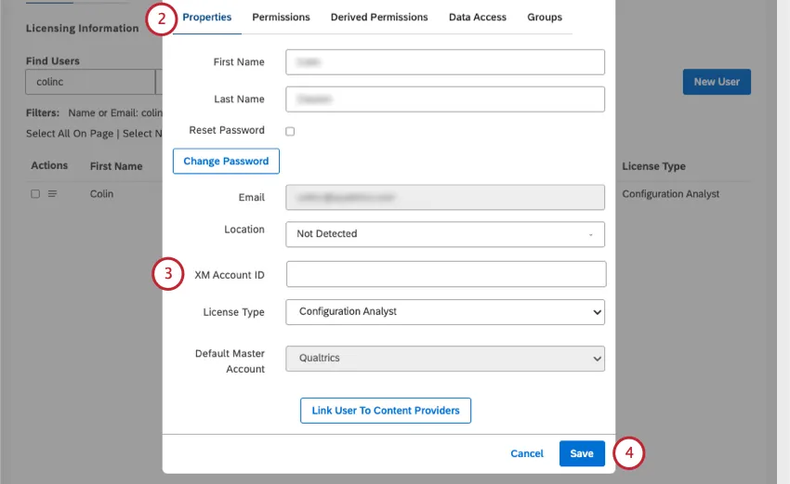Focus the Find Users search box
This screenshot has height=484, width=790.
[89, 82]
